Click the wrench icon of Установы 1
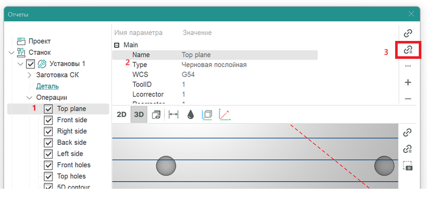The height and width of the screenshot is (199, 427). tap(42, 64)
